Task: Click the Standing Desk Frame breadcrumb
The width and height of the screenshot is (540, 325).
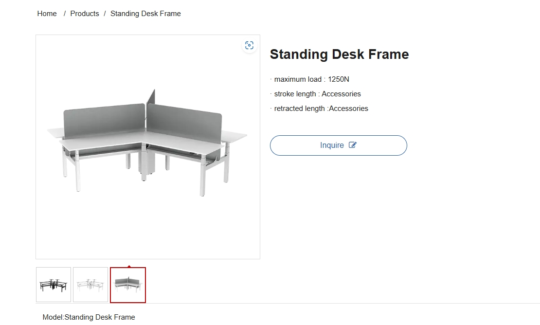Action: tap(145, 14)
